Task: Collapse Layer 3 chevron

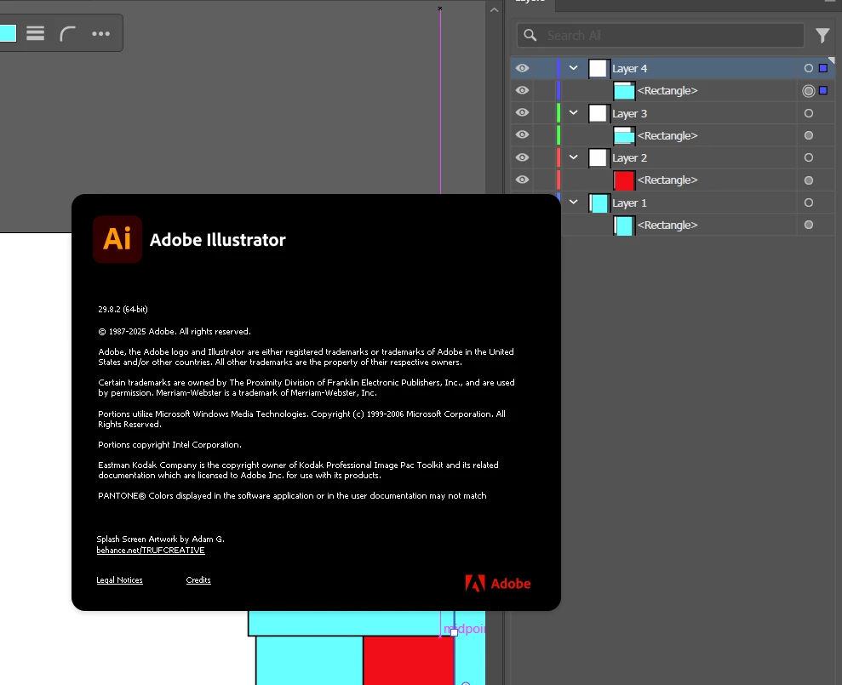Action: [574, 112]
